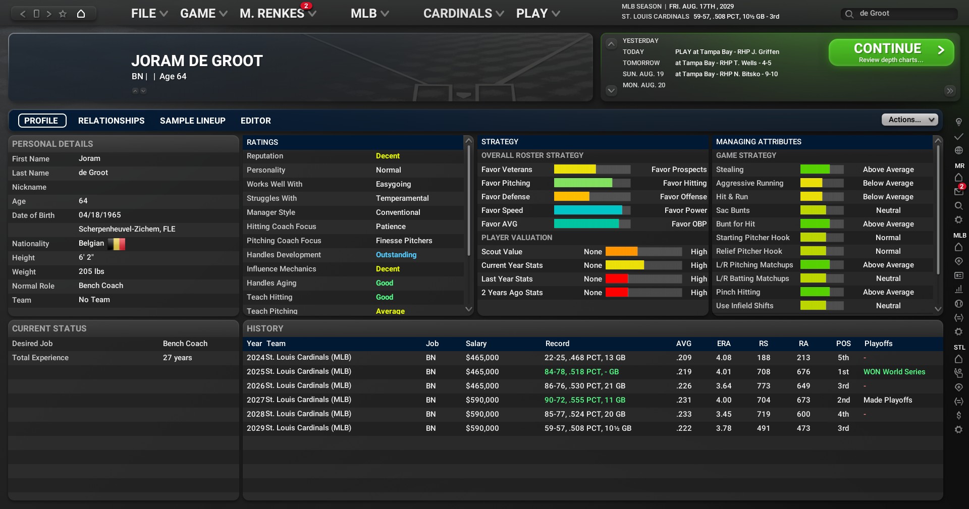This screenshot has width=969, height=509.
Task: Click the lightbulb icon in the right sidebar
Action: click(x=959, y=122)
